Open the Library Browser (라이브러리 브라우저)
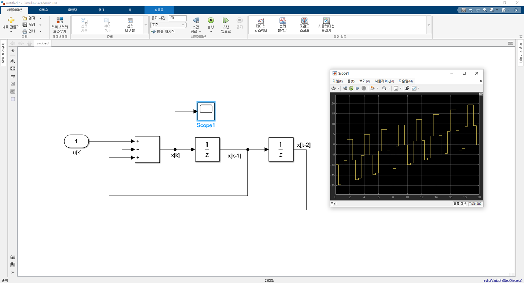 [60, 25]
